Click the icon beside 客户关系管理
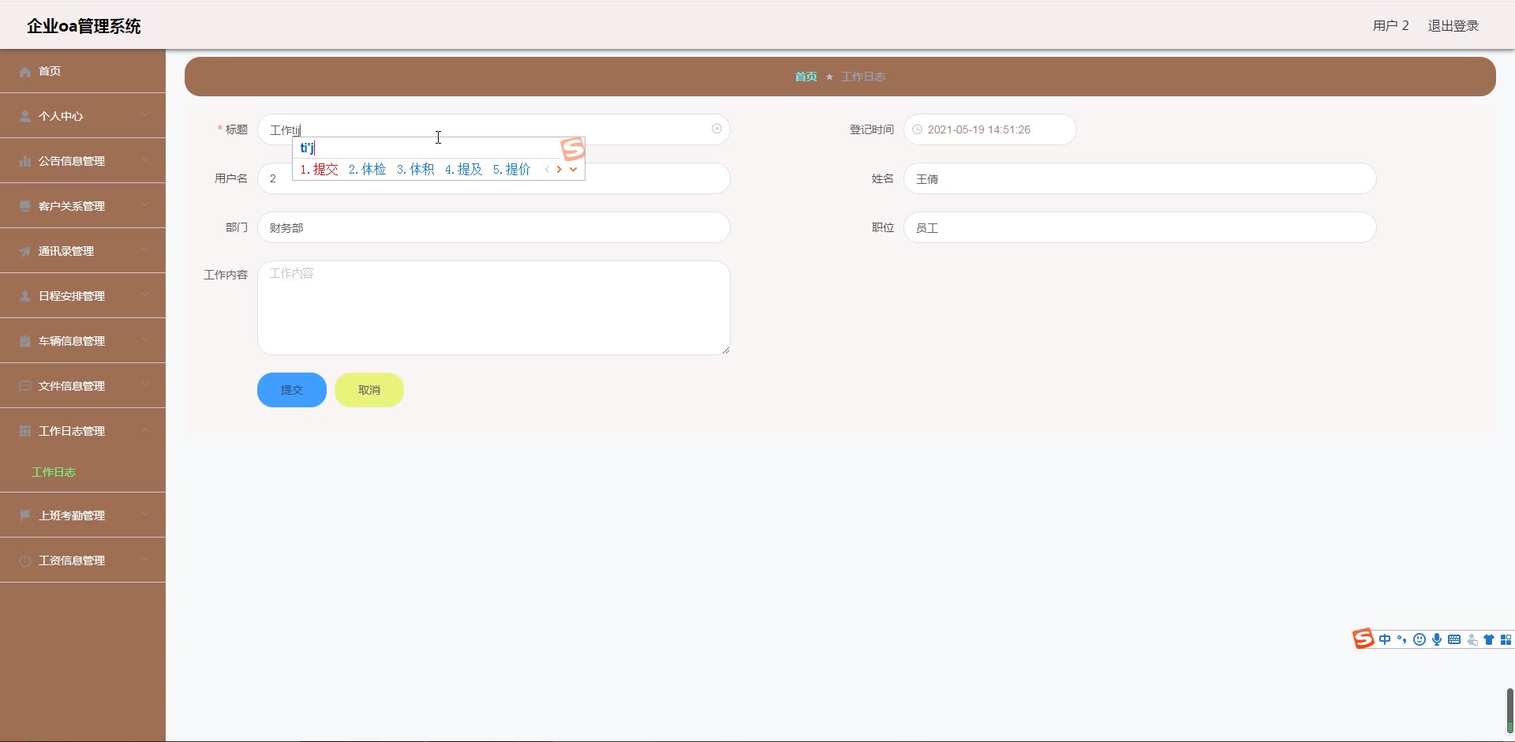The height and width of the screenshot is (742, 1515). click(25, 207)
